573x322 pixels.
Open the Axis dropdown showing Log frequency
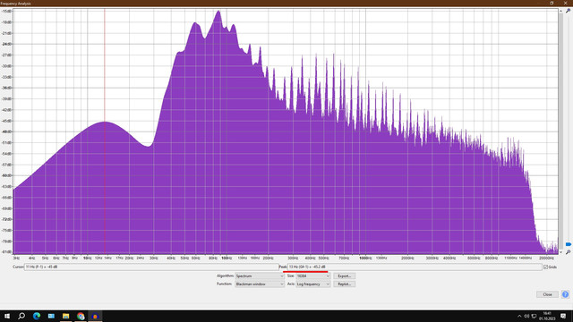point(313,284)
